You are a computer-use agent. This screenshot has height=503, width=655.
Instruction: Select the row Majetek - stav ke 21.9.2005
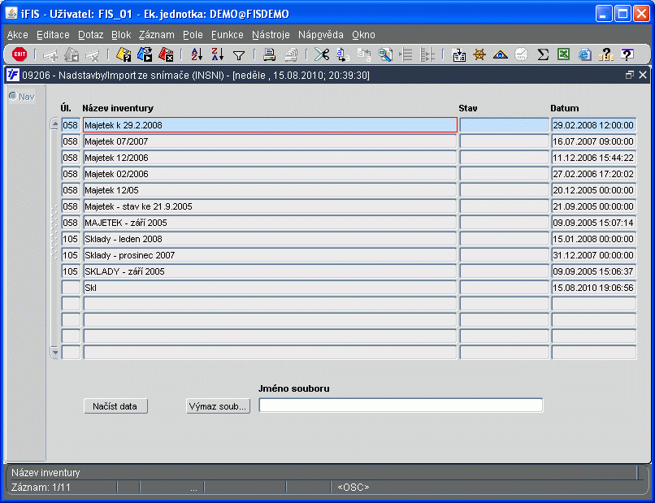coord(270,206)
